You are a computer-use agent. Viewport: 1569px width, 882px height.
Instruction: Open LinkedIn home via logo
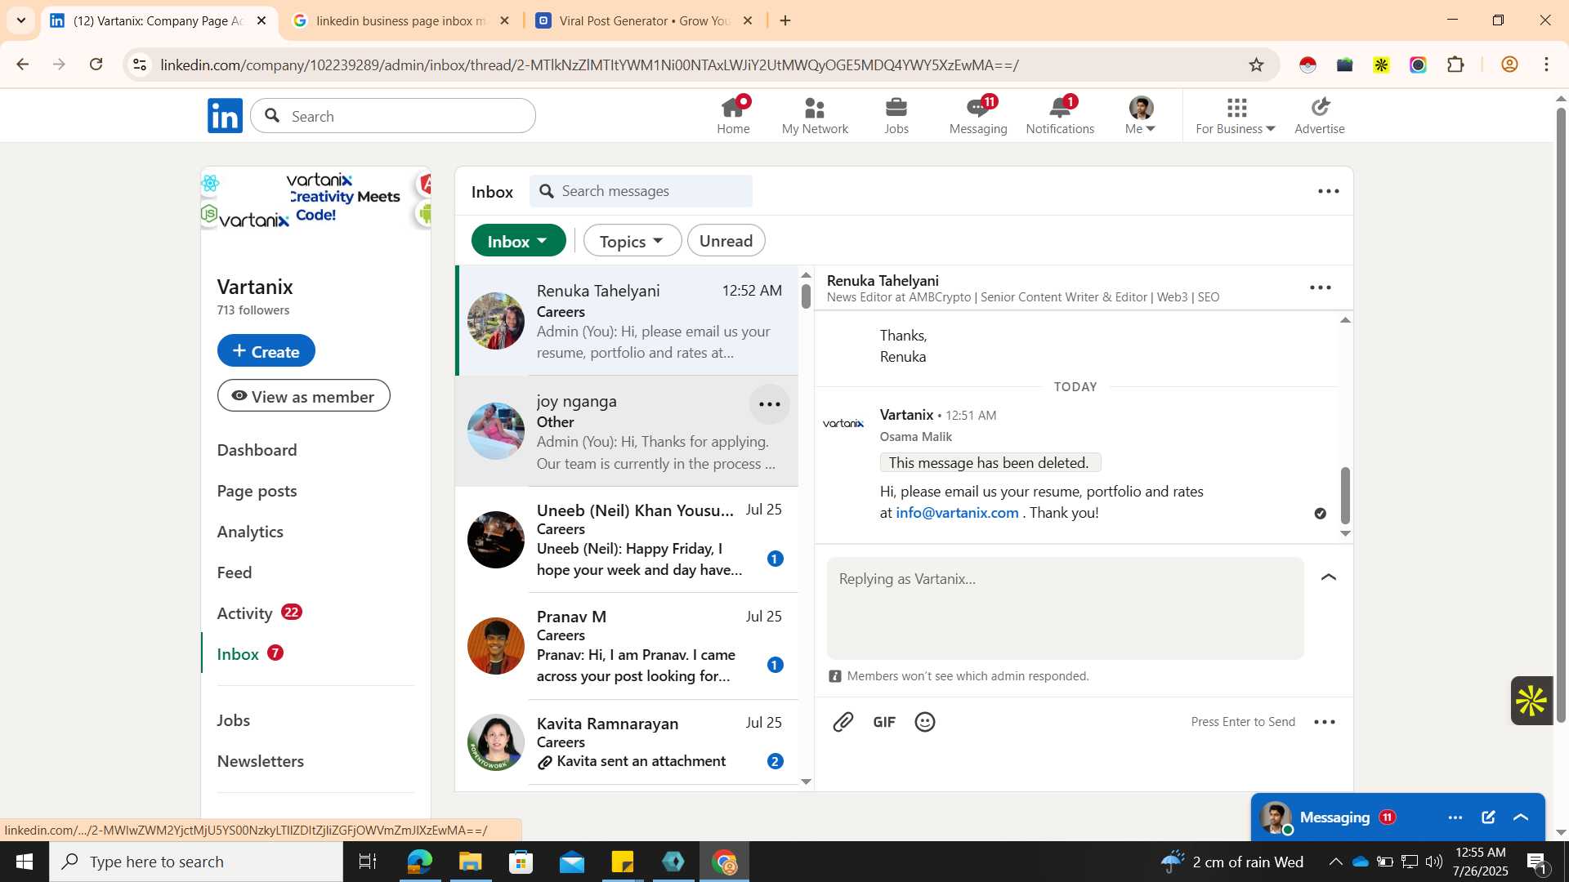225,116
